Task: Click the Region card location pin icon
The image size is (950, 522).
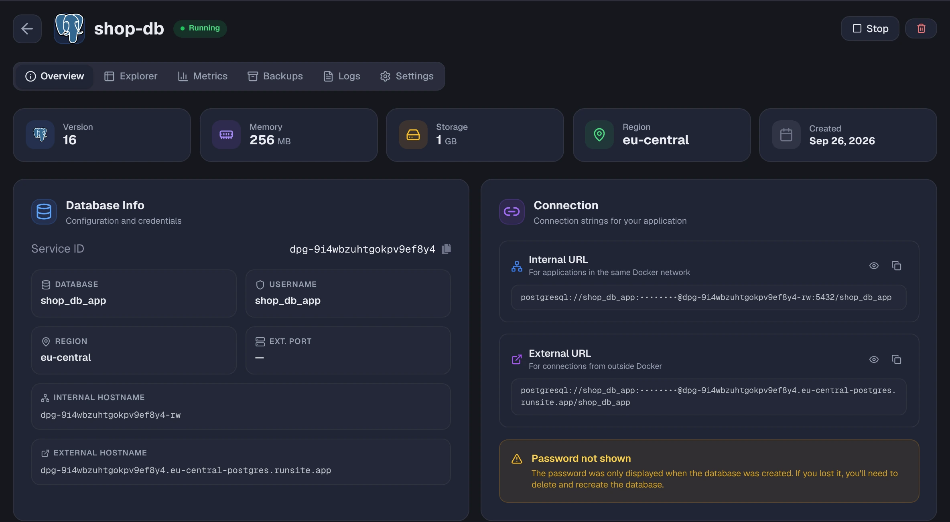Action: tap(599, 135)
